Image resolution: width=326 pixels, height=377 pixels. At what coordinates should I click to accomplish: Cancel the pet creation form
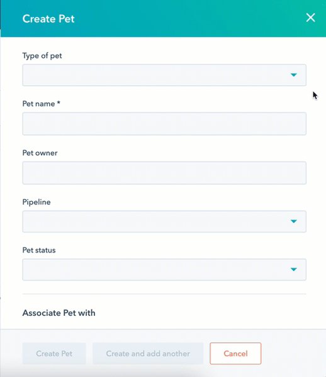tap(235, 354)
